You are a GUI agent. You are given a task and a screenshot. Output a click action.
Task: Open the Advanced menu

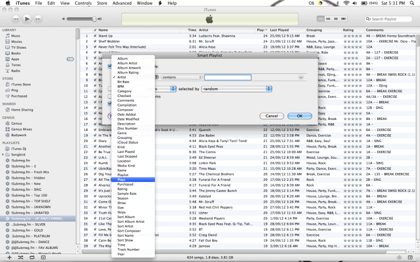pyautogui.click(x=122, y=3)
